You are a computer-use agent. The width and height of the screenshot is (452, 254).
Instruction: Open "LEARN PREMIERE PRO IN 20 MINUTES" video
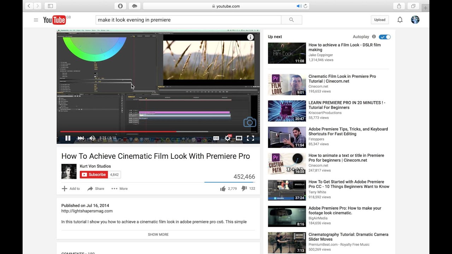[x=347, y=105]
